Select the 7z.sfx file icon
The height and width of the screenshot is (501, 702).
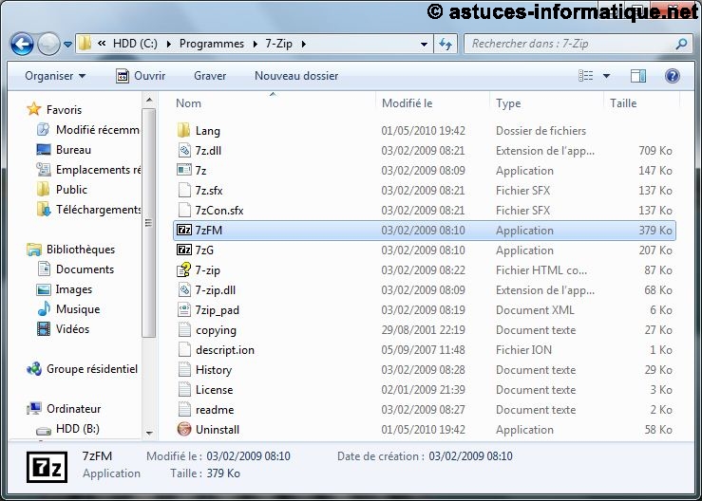(184, 190)
